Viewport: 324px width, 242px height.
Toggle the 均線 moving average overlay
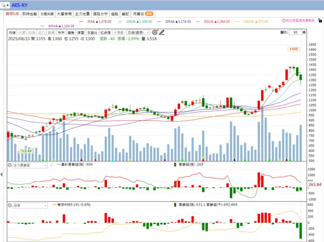pyautogui.click(x=12, y=33)
